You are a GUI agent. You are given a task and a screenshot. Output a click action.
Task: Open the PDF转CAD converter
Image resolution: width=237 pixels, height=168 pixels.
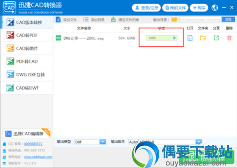[x=27, y=61]
